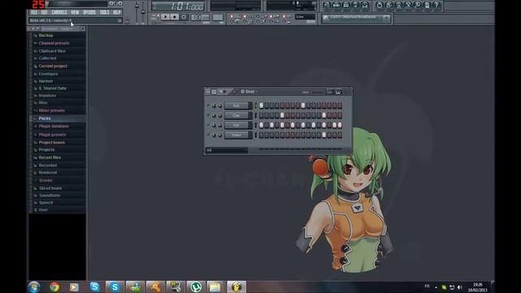The width and height of the screenshot is (521, 293).
Task: Open the taskbar file explorer folder
Action: tap(215, 286)
